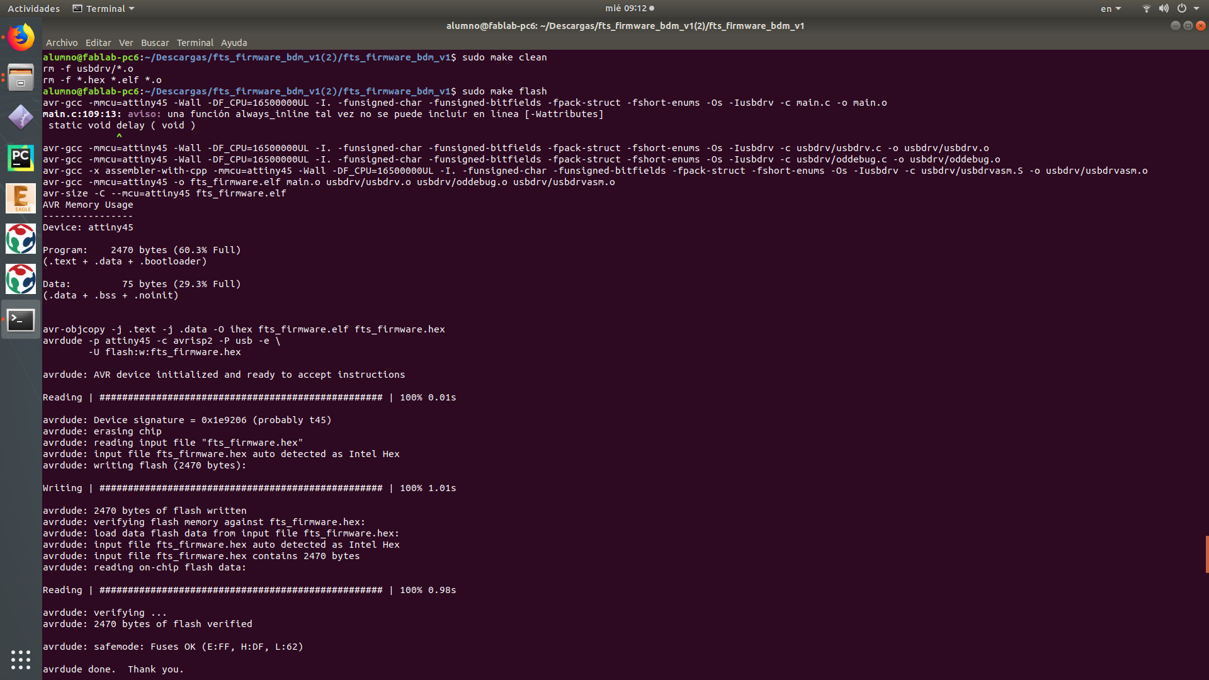The height and width of the screenshot is (680, 1209).
Task: Open the Buscar menu
Action: tap(155, 43)
